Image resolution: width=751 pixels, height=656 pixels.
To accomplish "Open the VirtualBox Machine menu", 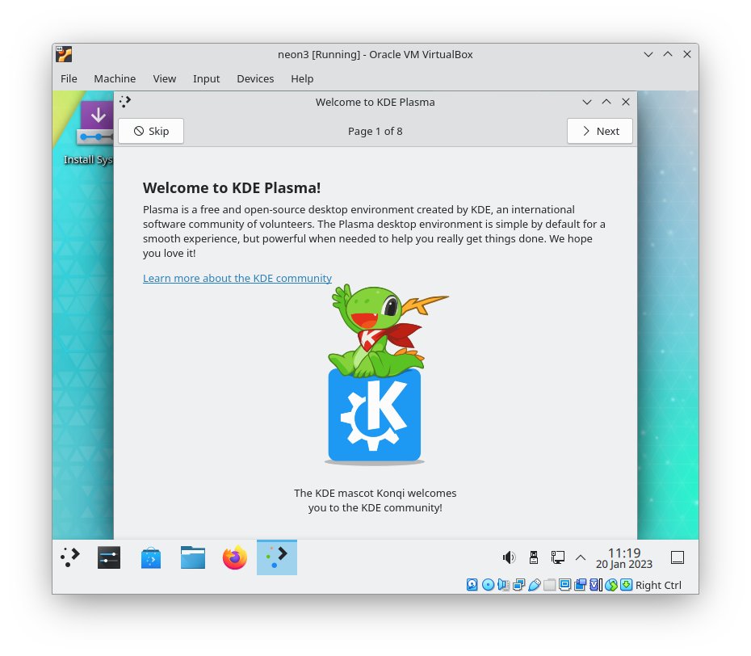I will 115,78.
